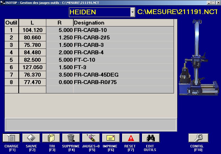Select tool row number 7
Image resolution: width=221 pixels, height=154 pixels.
click(x=11, y=75)
